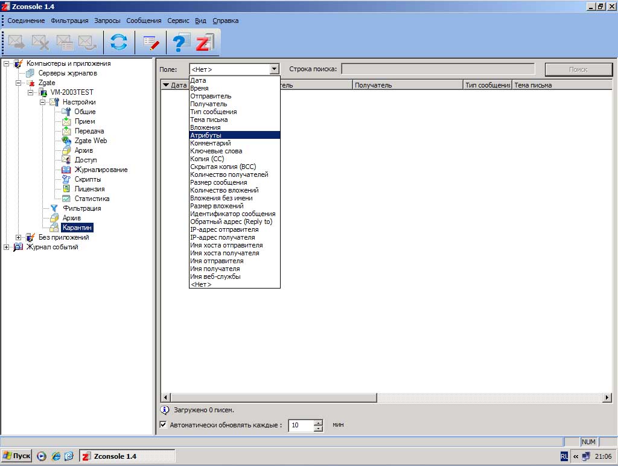Open the Zgate Web settings node
Viewport: 618px width, 466px height.
(91, 141)
